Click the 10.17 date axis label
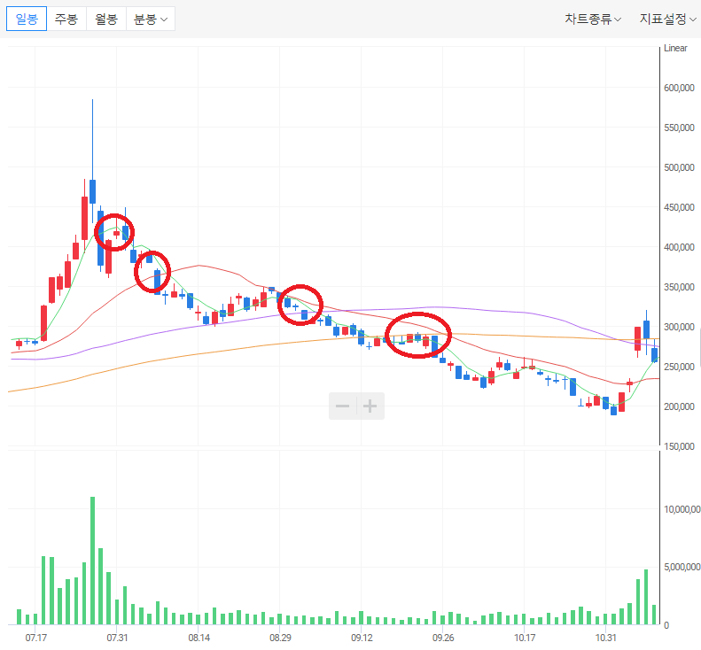Image resolution: width=701 pixels, height=650 pixels. coord(525,638)
